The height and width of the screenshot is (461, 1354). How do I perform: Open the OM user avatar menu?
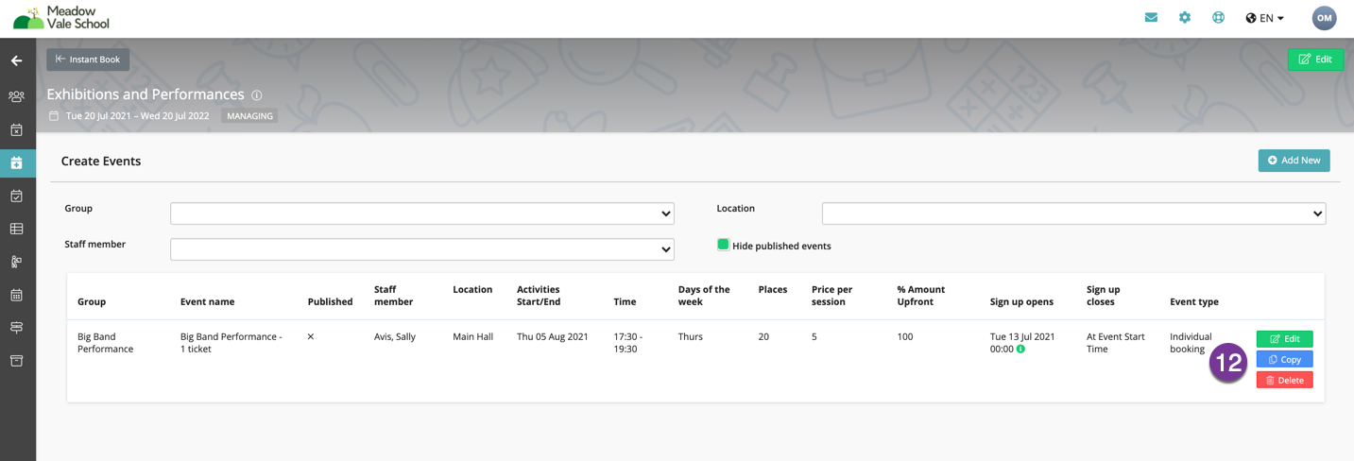point(1324,18)
